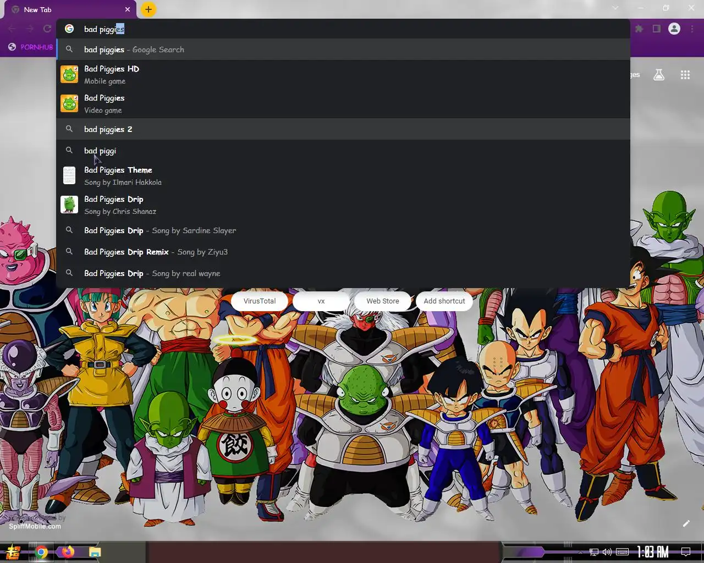Open the Web Store shortcut
The height and width of the screenshot is (563, 704).
[x=383, y=301]
